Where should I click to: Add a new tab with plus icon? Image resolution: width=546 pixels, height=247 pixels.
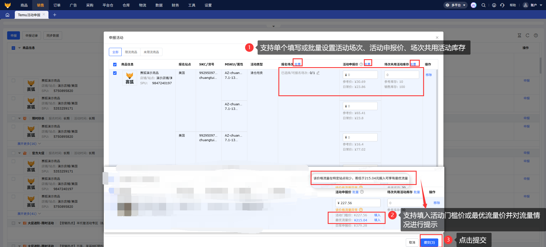[x=55, y=15]
